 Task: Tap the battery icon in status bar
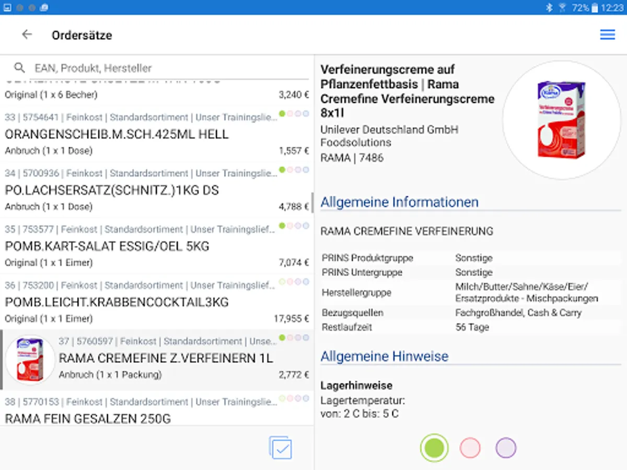594,7
